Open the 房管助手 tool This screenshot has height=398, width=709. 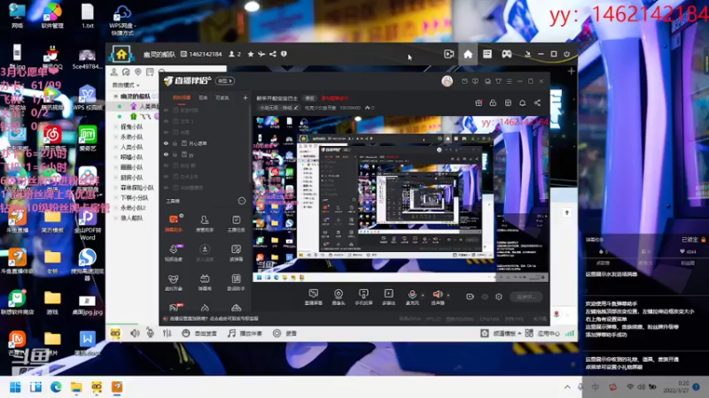click(x=205, y=224)
